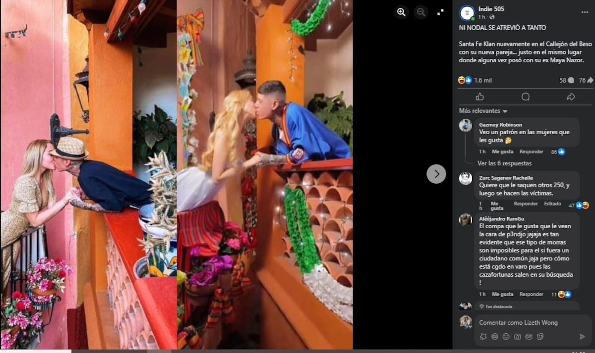This screenshot has height=353, width=595.
Task: View the 86 reactions on Gazmey's comment
Action: [x=558, y=152]
